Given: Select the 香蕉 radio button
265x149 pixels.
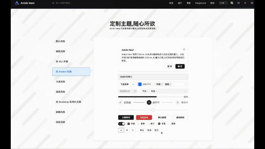Looking at the screenshot, I should [169, 124].
